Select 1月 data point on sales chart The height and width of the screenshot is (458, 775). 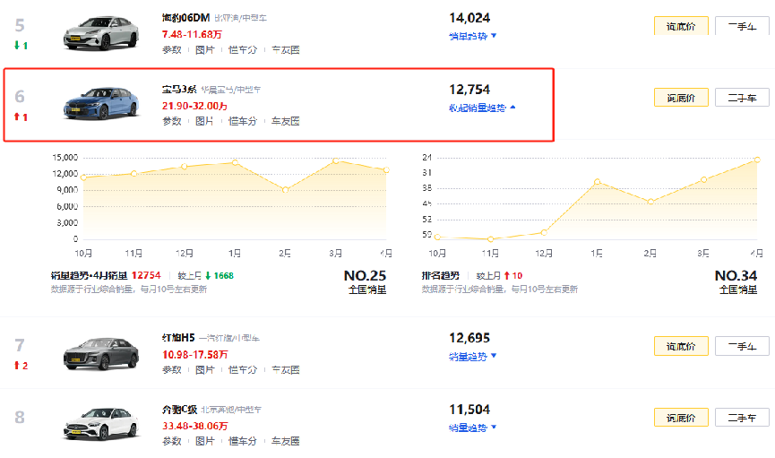point(235,162)
